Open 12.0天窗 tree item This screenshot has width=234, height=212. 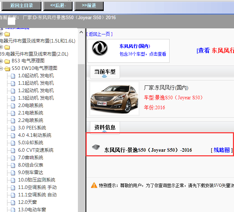[x=28, y=202]
